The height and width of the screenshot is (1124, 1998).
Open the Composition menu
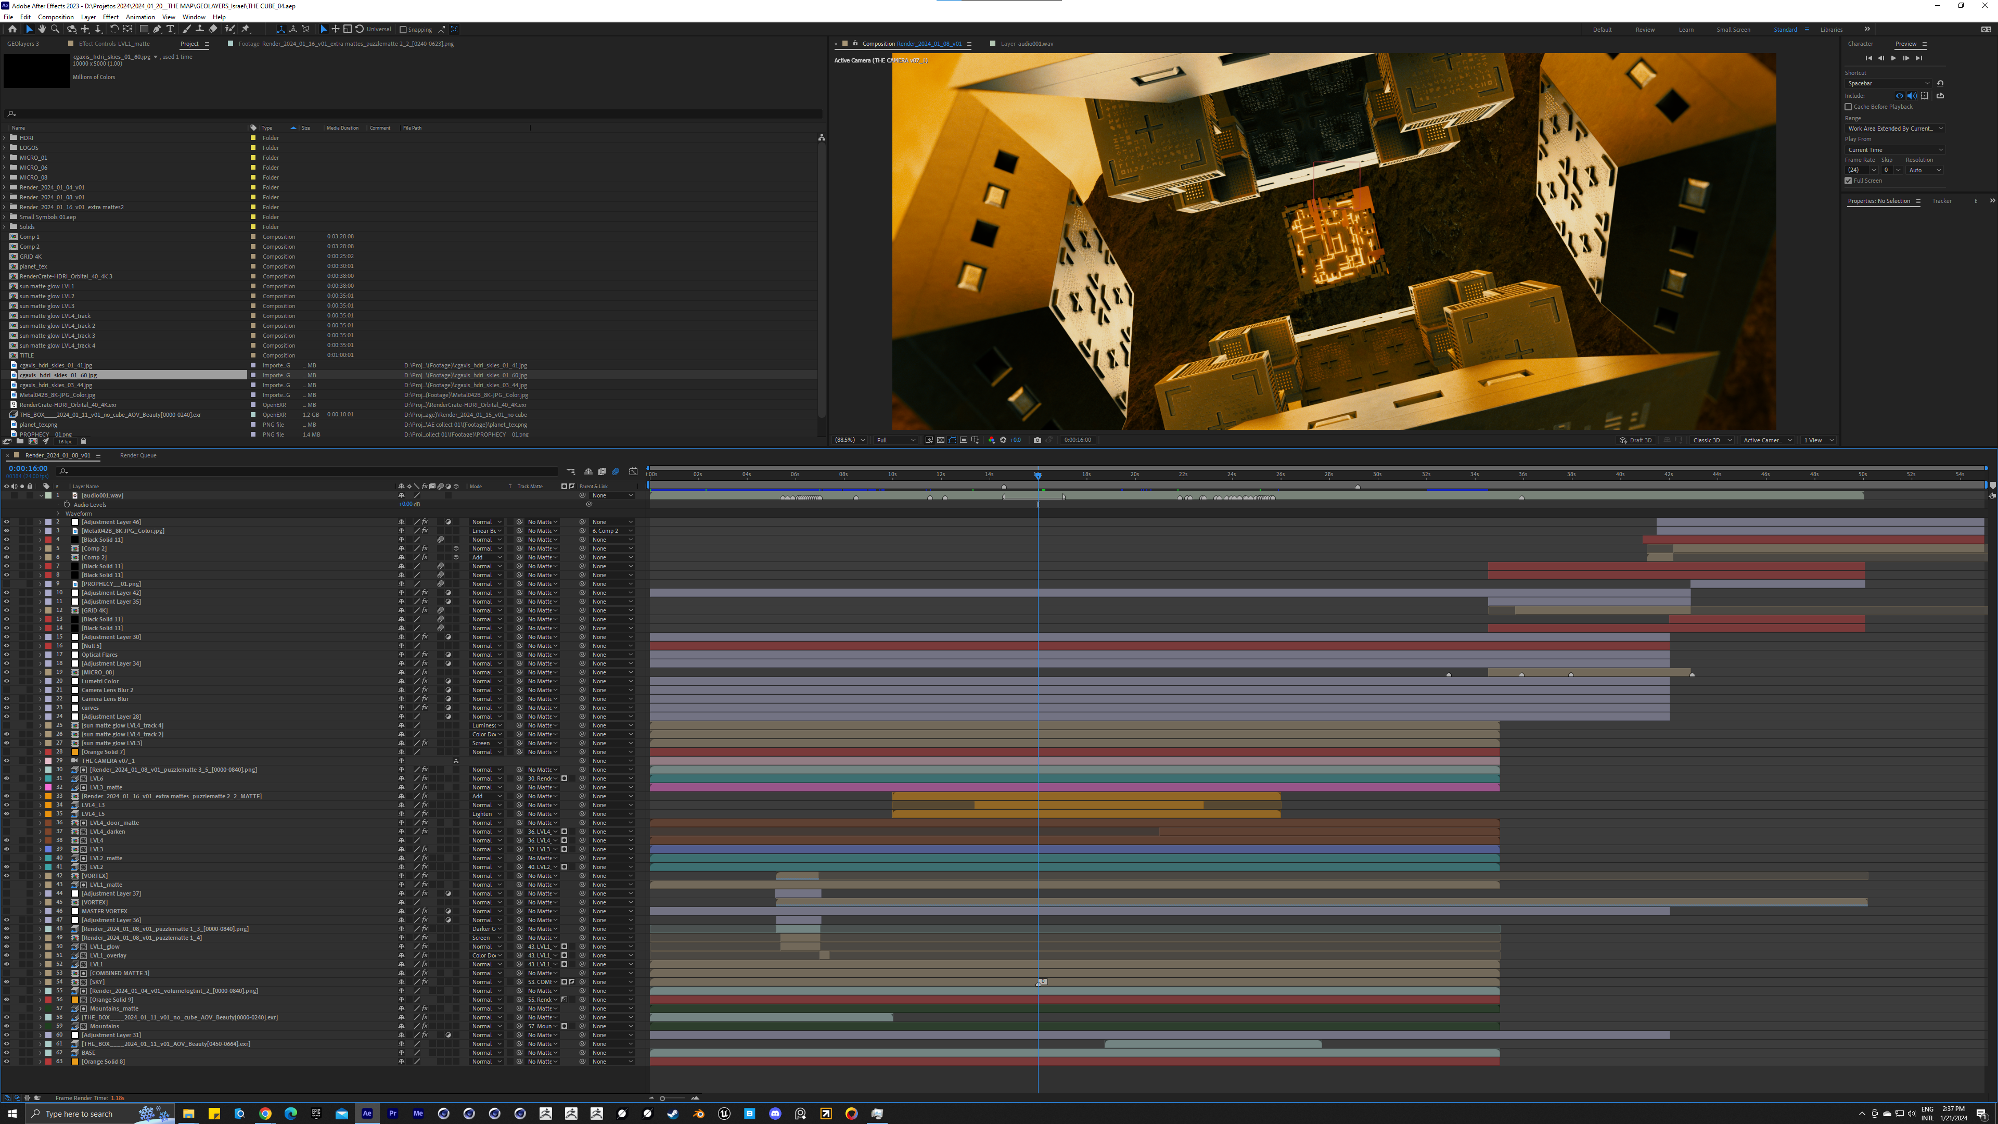(x=56, y=17)
